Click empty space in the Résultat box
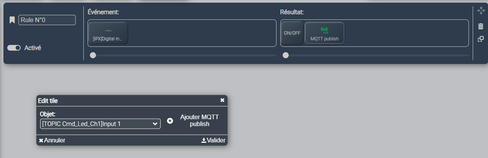This screenshot has height=158, width=488. click(x=405, y=33)
